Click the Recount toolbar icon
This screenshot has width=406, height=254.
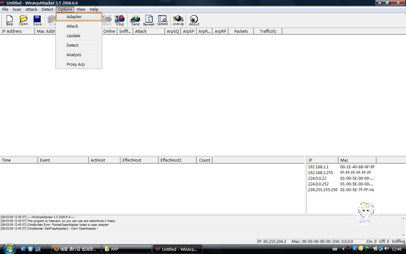[149, 20]
